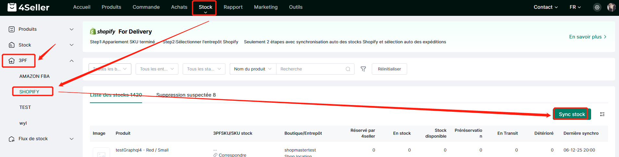Collapse the 3PF sidebar section
This screenshot has height=157, width=619.
coord(72,61)
